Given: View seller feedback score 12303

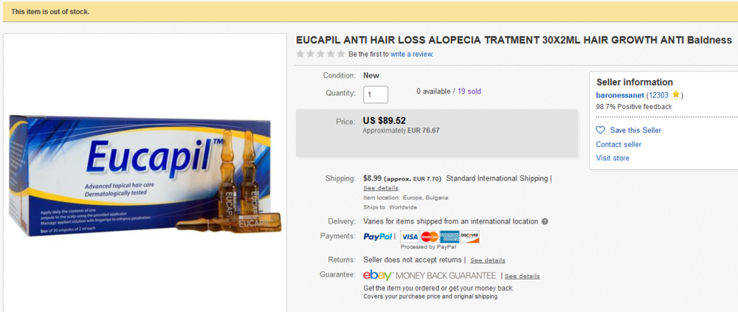Looking at the screenshot, I should (x=658, y=95).
